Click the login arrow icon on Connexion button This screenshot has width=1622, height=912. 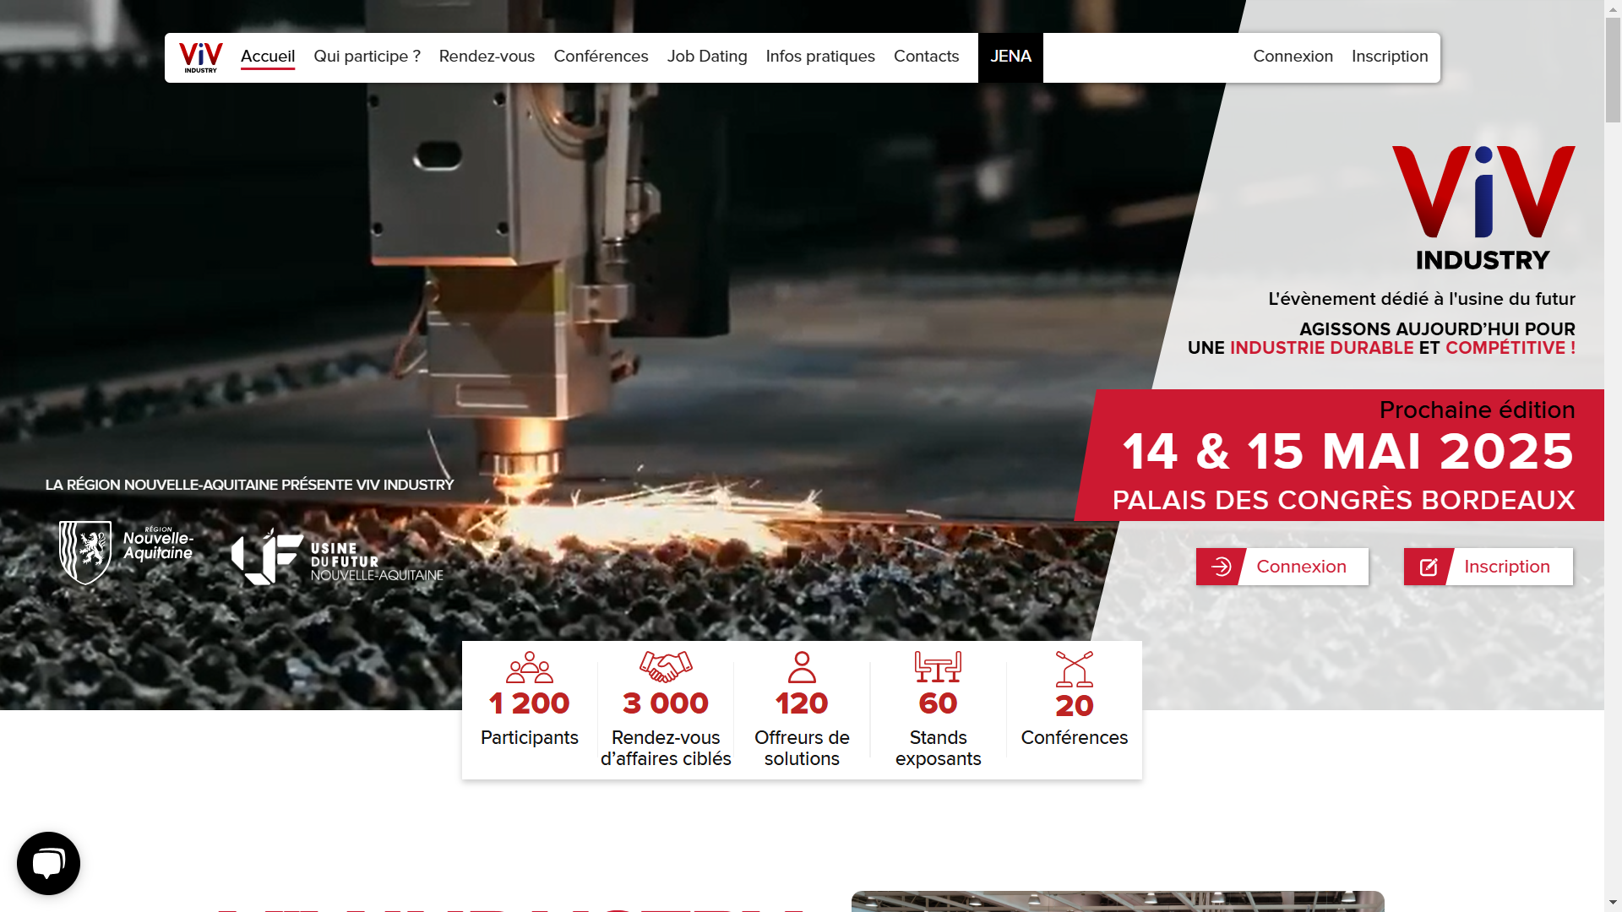point(1221,567)
